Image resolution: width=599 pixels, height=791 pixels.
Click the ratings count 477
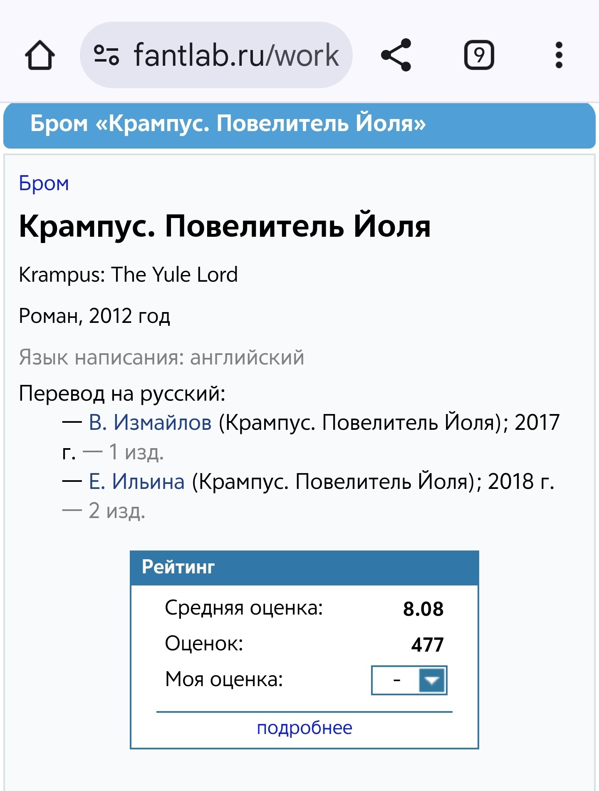click(x=427, y=645)
